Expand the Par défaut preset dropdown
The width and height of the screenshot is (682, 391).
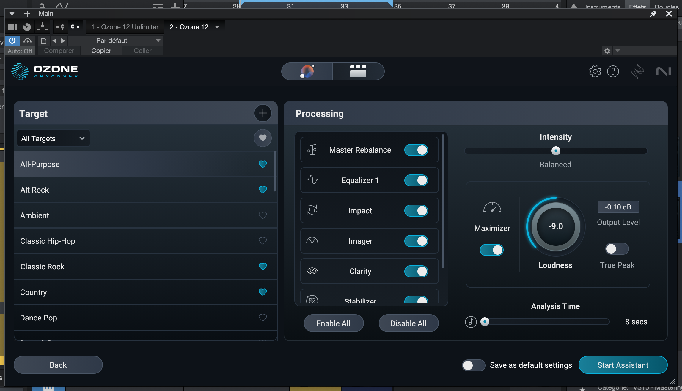coord(158,40)
